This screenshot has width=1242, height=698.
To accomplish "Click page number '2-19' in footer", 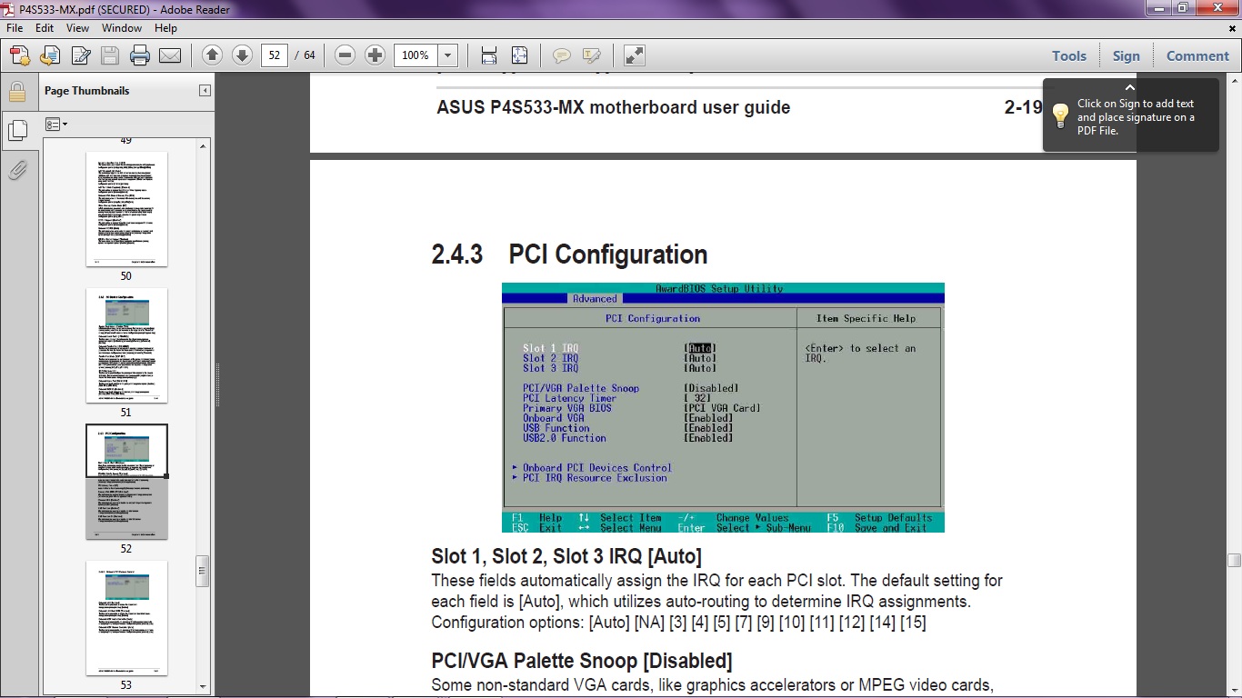I will [1023, 107].
